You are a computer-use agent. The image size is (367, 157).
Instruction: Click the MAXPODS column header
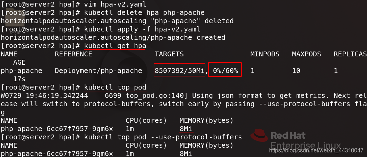[x=306, y=54]
